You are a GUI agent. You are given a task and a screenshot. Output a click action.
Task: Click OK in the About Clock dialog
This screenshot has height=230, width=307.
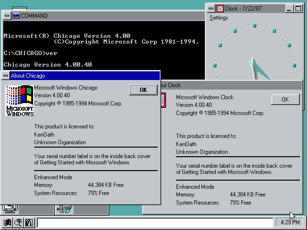[x=285, y=99]
